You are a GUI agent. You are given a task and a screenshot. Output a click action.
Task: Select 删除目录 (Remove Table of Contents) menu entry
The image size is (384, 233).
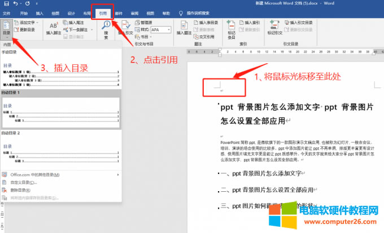tap(20, 191)
